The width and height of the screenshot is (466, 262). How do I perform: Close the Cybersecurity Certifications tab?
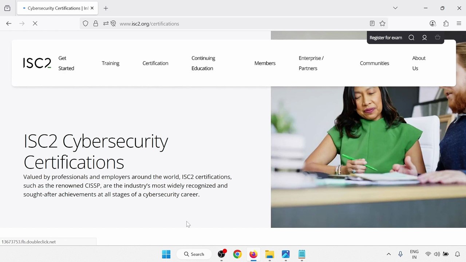[92, 8]
